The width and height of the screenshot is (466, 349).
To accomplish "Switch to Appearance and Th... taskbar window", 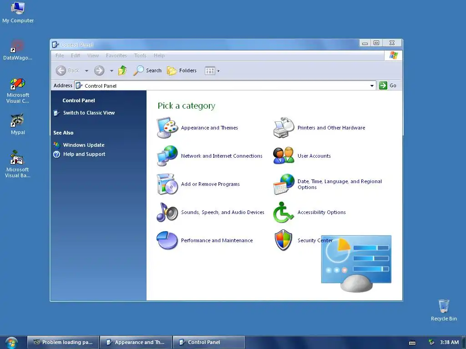I will coord(136,342).
